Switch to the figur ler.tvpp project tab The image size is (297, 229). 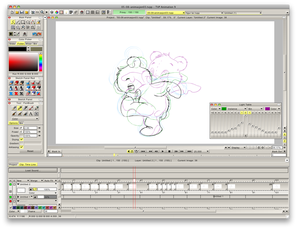coord(204,13)
